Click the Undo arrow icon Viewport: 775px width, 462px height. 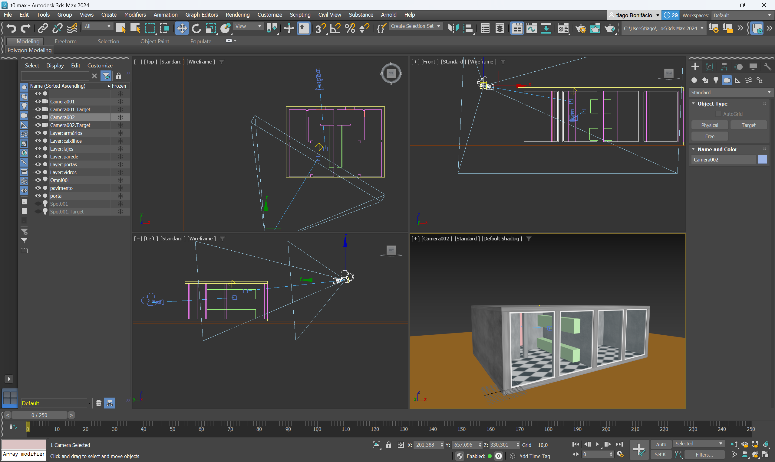[x=11, y=28]
